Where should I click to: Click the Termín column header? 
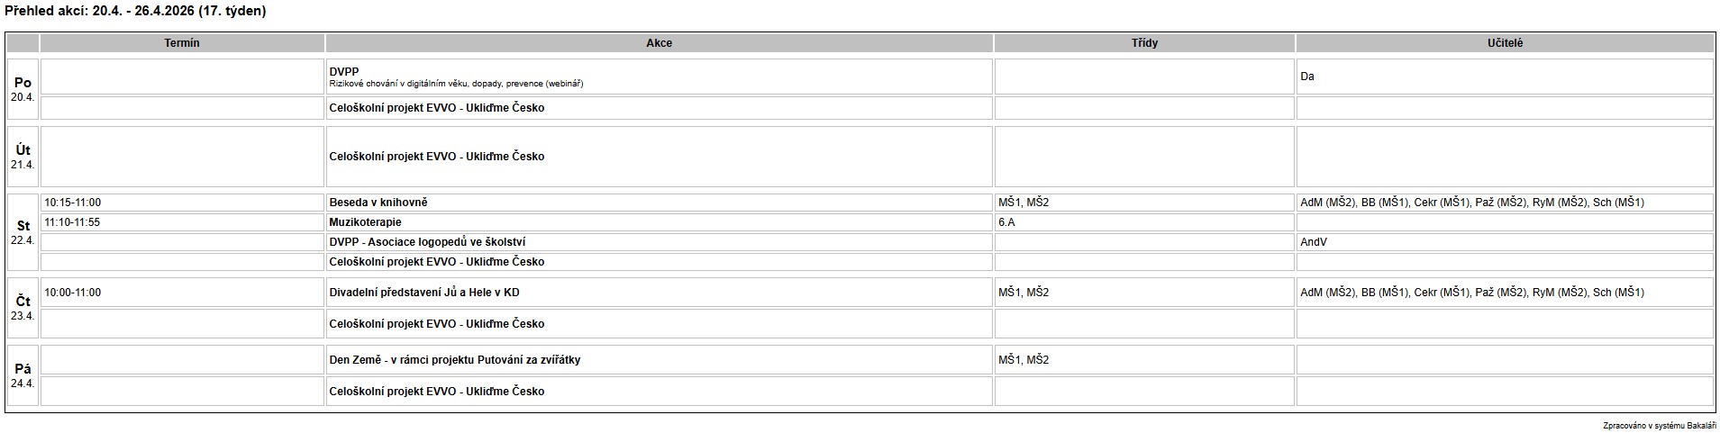click(x=182, y=43)
